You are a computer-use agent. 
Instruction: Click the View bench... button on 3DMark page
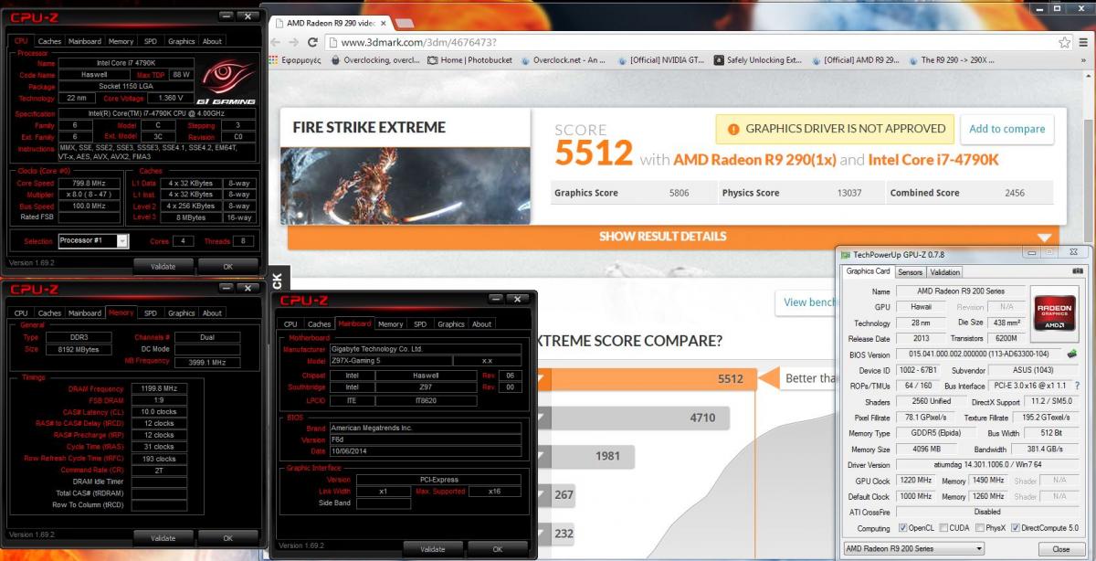806,302
